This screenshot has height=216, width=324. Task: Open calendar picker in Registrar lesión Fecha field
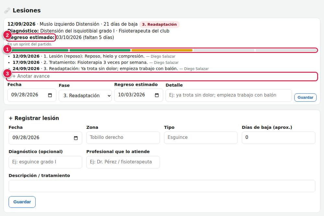76,138
